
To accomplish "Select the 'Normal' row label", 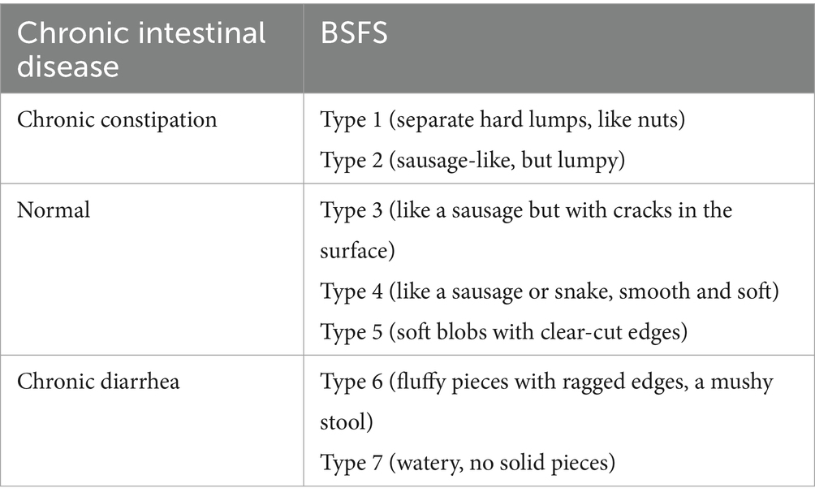I will [x=54, y=210].
